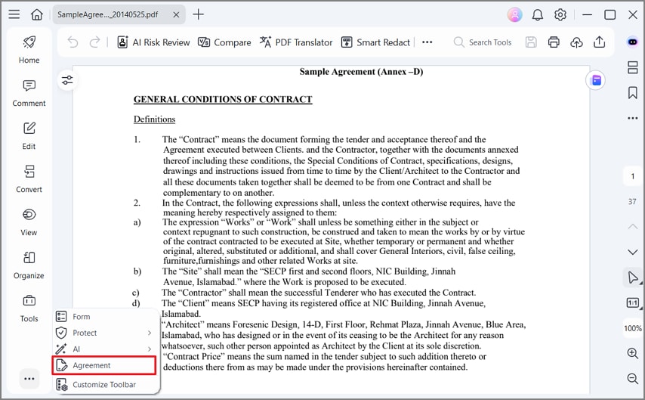This screenshot has width=645, height=400.
Task: Click the current page number 1 field
Action: pos(633,177)
